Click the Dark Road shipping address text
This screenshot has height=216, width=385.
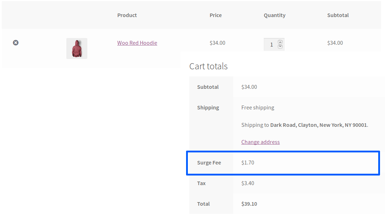tap(319, 125)
